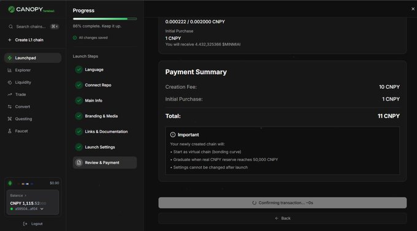Click the Logout icon
The width and height of the screenshot is (417, 231).
tap(25, 224)
